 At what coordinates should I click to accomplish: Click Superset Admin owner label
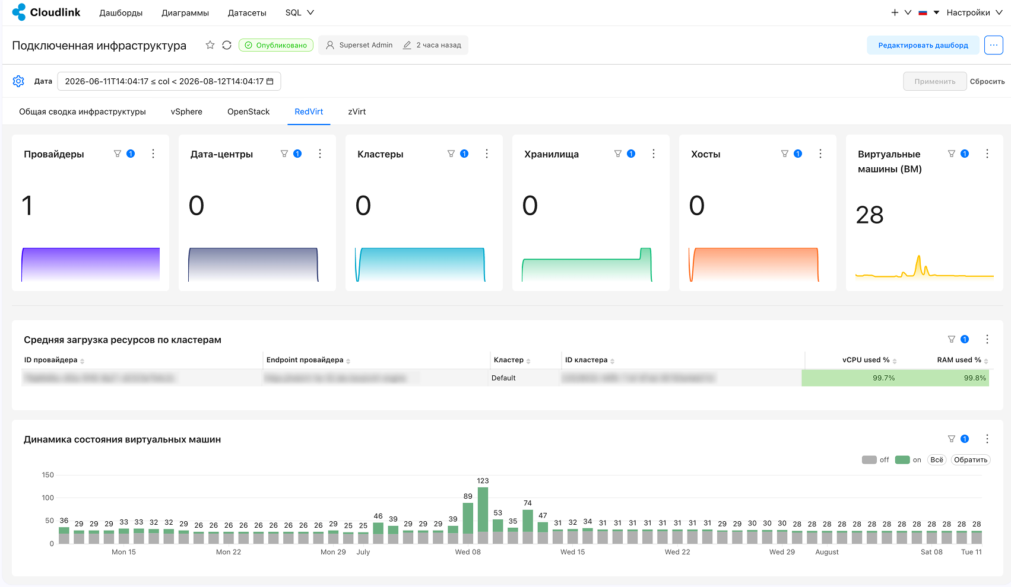tap(360, 45)
